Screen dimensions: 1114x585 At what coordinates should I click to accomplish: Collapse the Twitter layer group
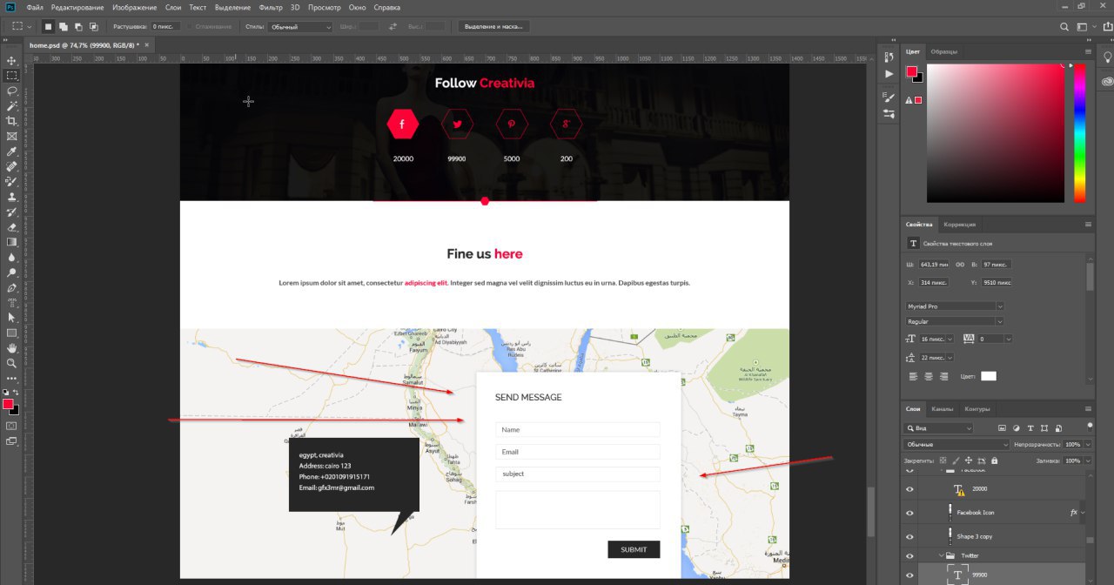click(942, 555)
